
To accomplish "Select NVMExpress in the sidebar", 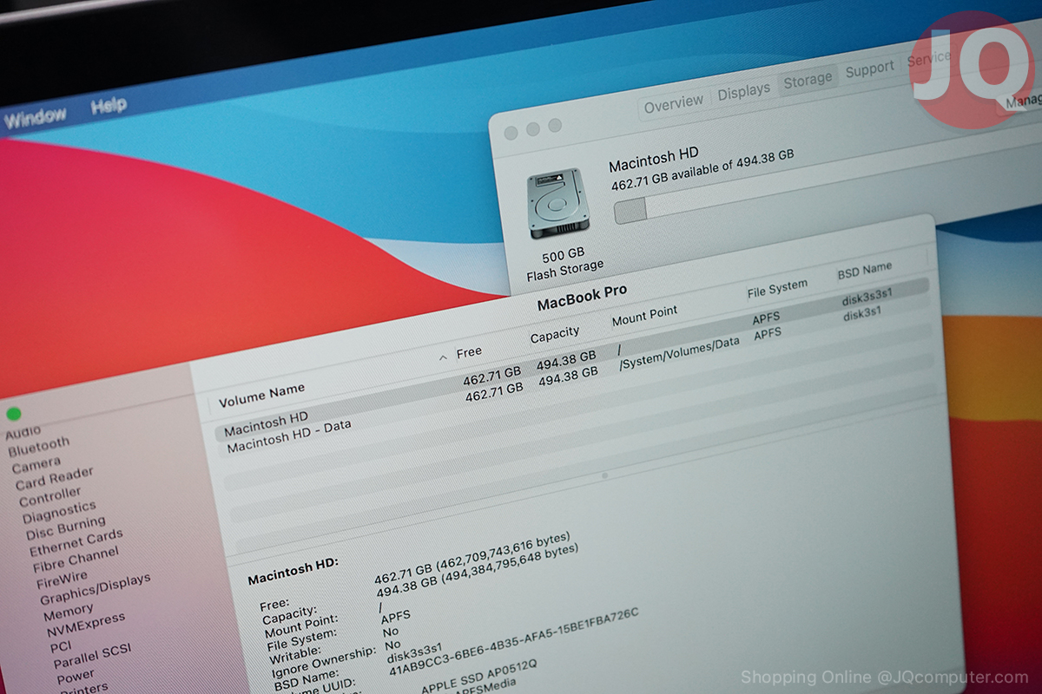I will tap(85, 625).
